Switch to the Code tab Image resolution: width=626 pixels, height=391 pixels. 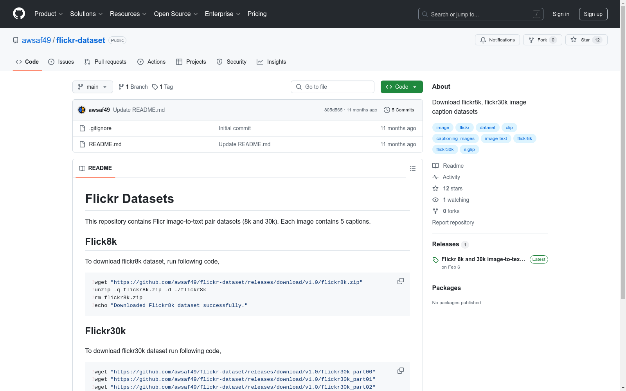(27, 62)
